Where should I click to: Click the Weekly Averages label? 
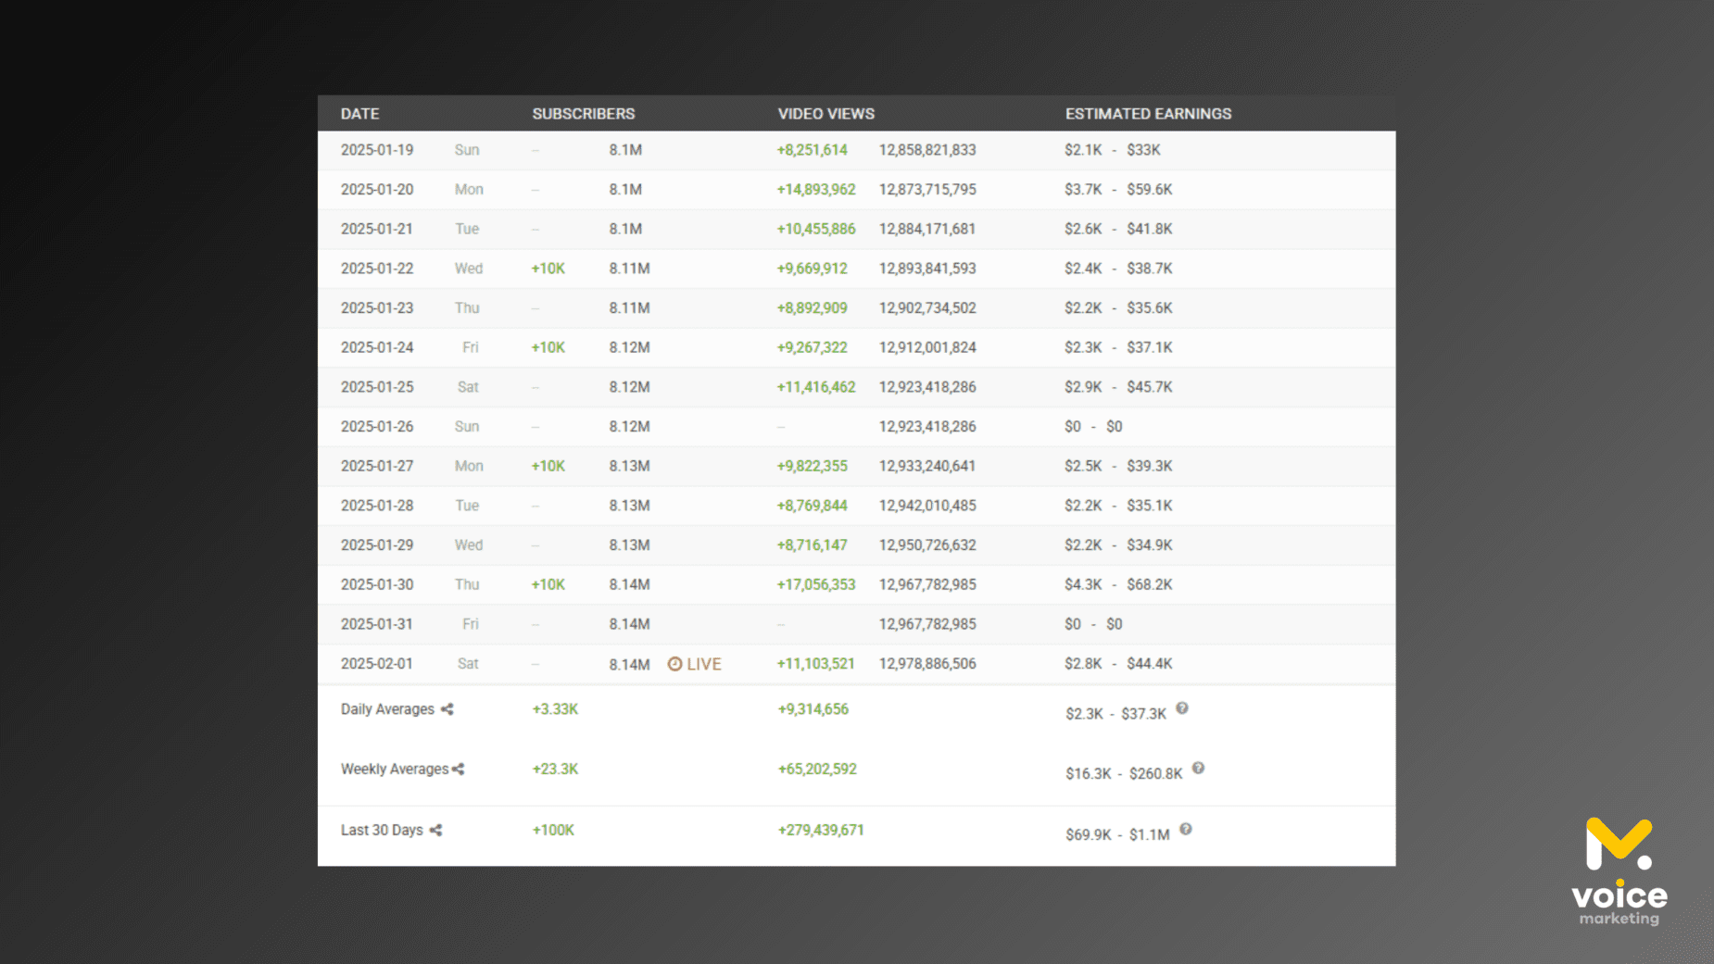(394, 770)
